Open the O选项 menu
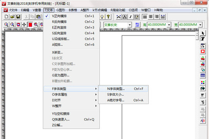Viewport: 209px width, 139px height. coord(133,10)
